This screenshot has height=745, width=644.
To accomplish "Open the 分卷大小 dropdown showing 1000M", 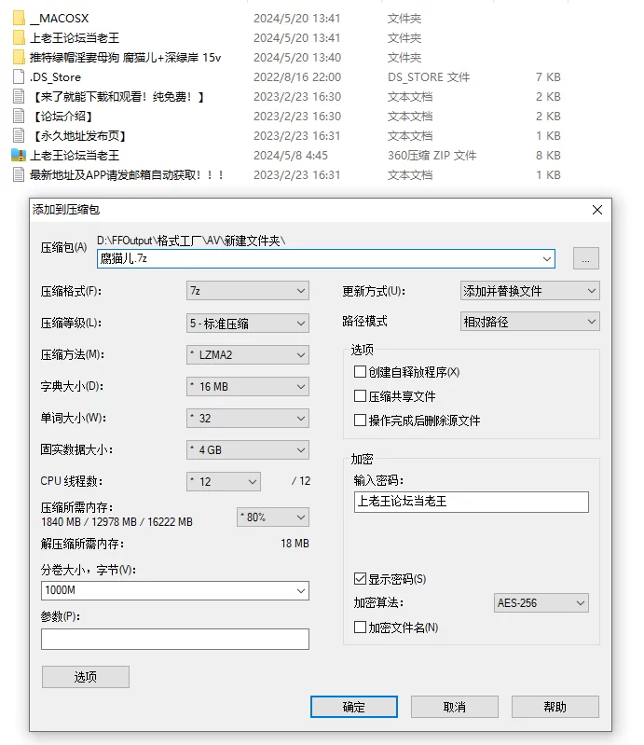I will coord(175,590).
